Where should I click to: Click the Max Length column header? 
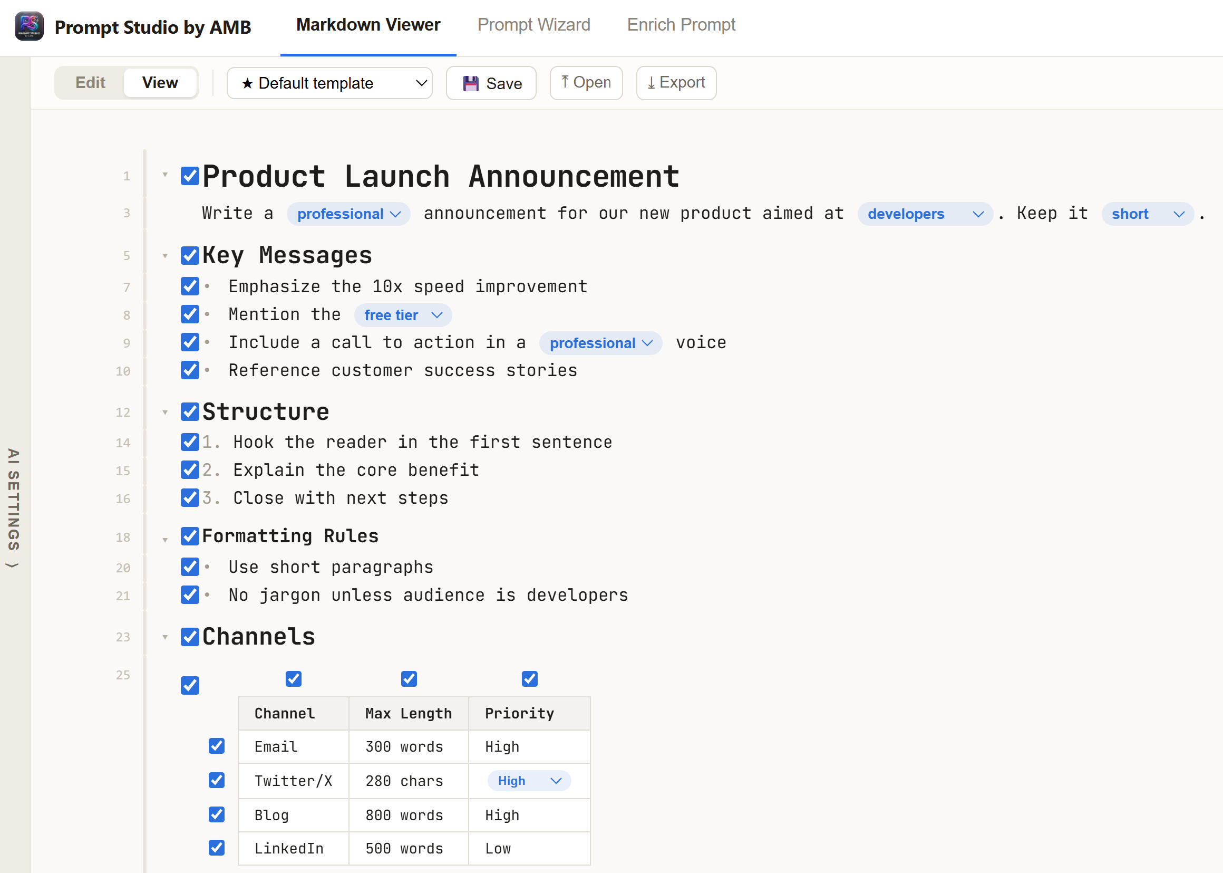coord(409,713)
